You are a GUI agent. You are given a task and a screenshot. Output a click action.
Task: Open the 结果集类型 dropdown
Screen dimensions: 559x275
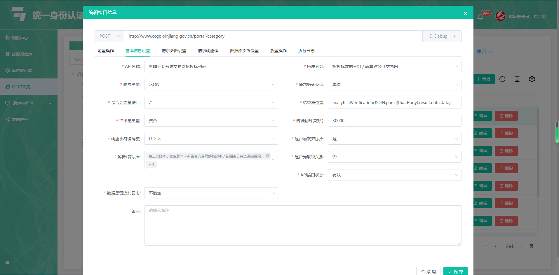pos(211,121)
